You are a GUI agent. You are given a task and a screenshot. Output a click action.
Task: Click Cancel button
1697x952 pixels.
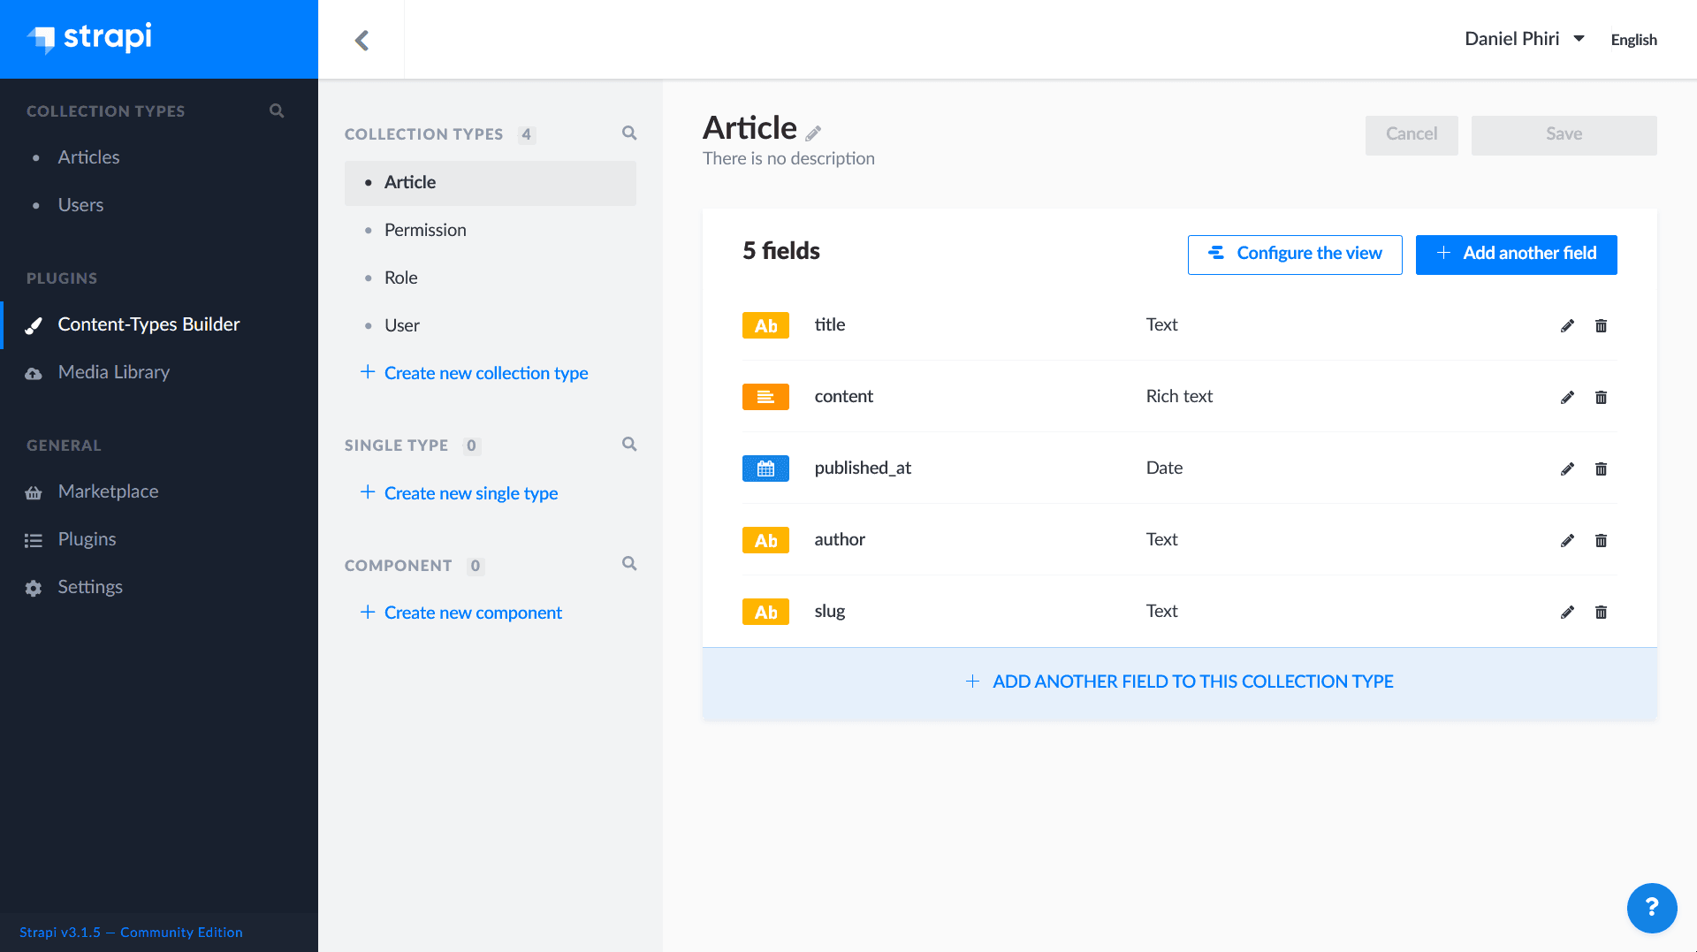1412,135
